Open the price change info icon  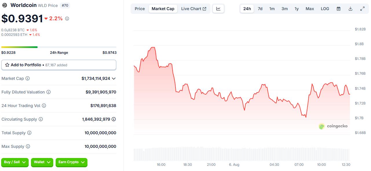(67, 19)
